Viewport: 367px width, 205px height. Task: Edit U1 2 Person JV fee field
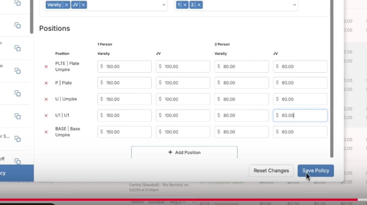(300, 116)
